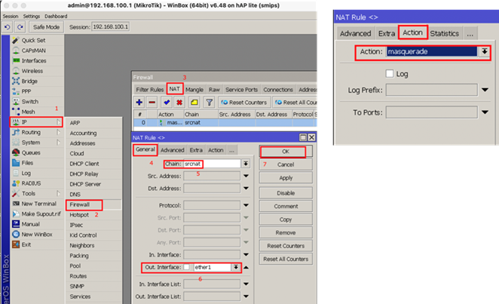Open Wireless menu in sidebar
Viewport: 499px width, 304px height.
(x=32, y=71)
